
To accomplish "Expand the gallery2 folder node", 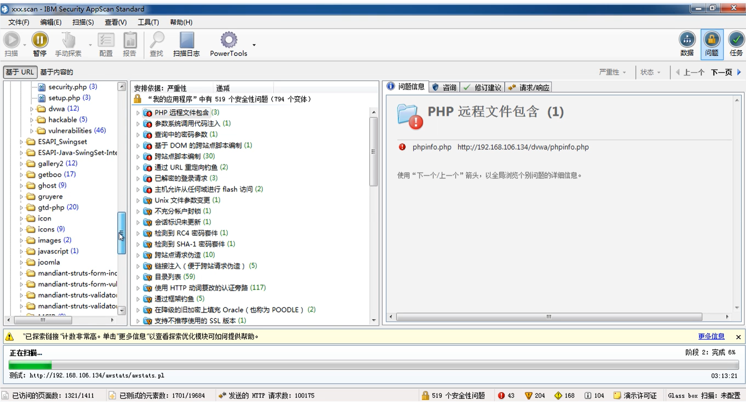I will click(x=21, y=164).
